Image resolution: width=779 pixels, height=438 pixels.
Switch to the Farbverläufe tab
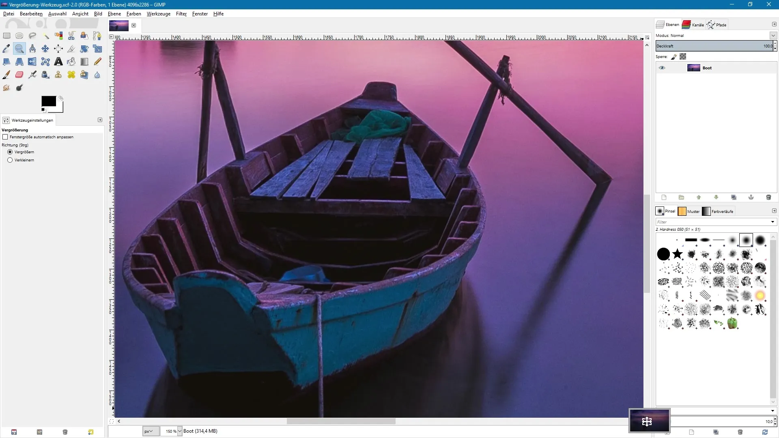(x=718, y=211)
